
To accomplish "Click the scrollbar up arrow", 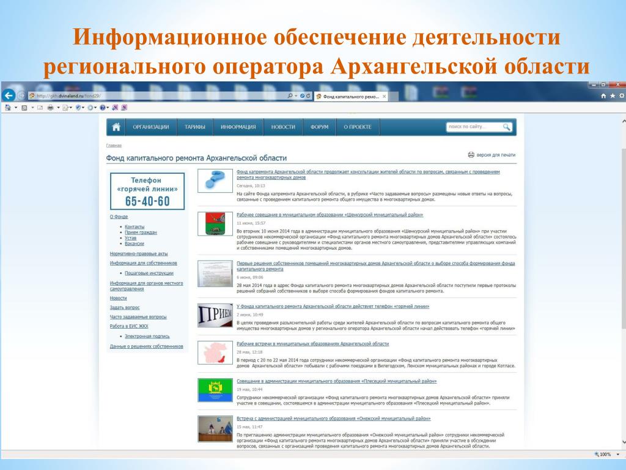I will (623, 121).
